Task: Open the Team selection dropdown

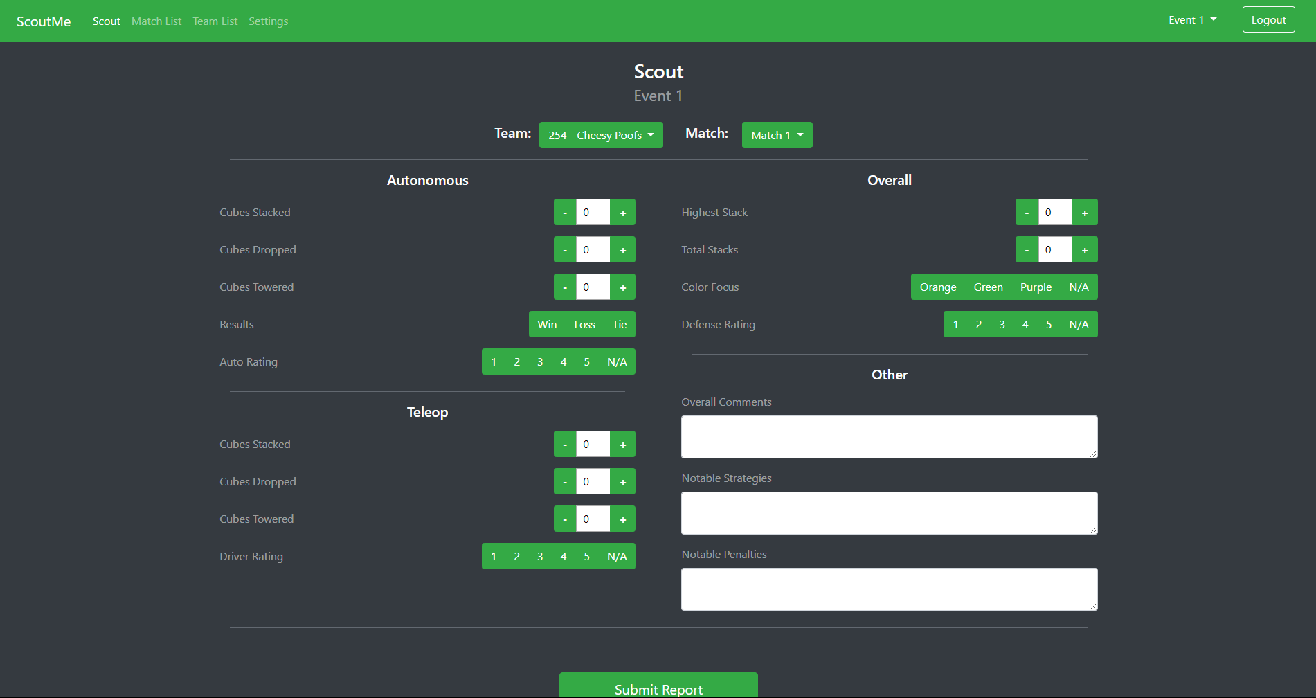Action: [600, 134]
